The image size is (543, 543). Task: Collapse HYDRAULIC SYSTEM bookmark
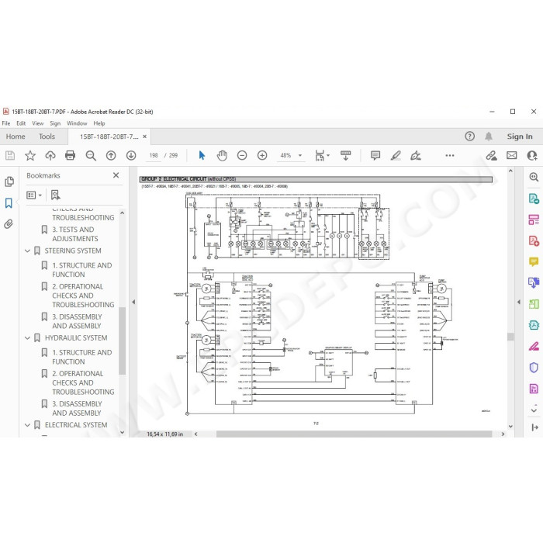[x=27, y=337]
